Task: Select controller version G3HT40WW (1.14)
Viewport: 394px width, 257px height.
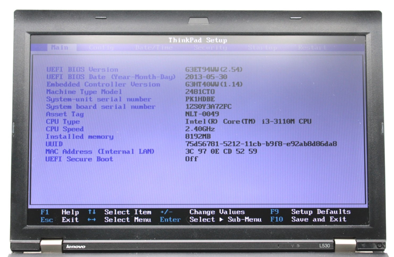Action: click(x=214, y=84)
